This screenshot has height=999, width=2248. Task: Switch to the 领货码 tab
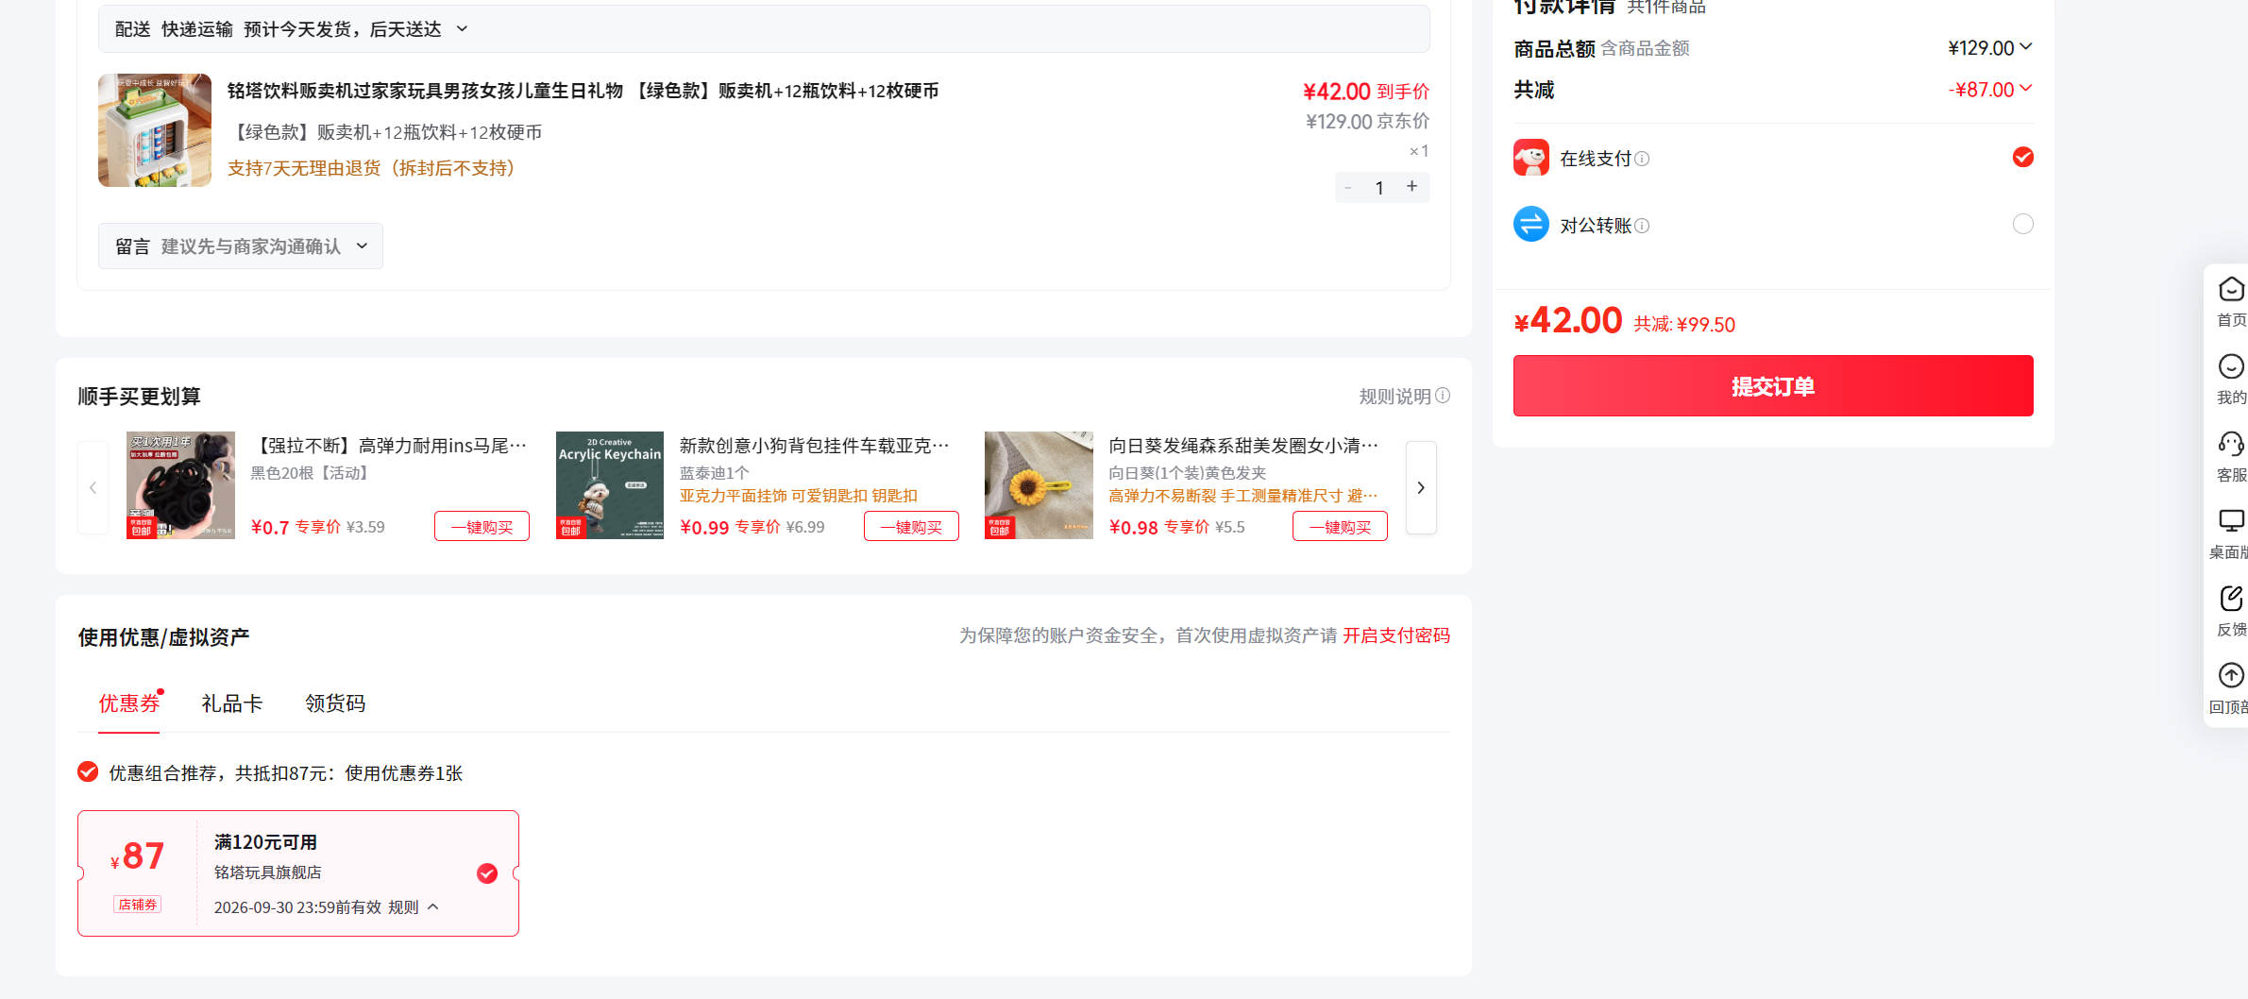click(x=335, y=703)
